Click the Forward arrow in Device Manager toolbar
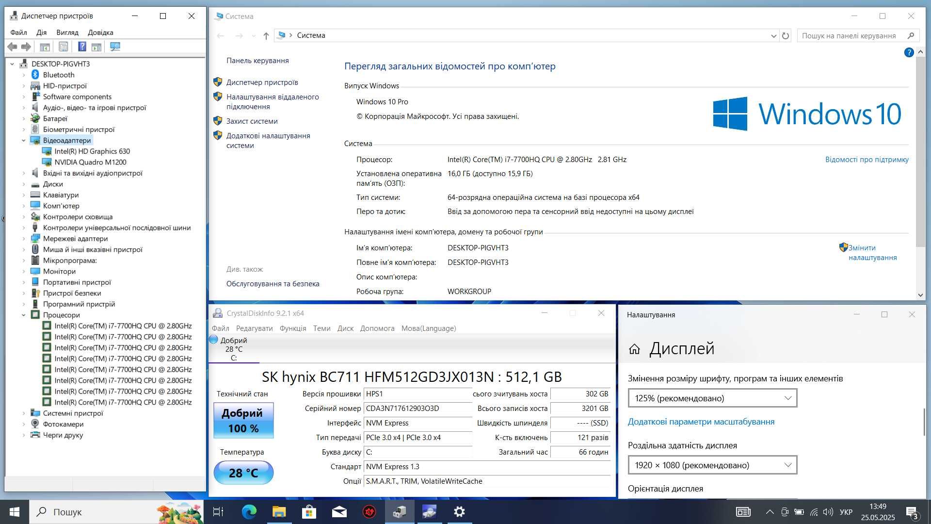 26,47
